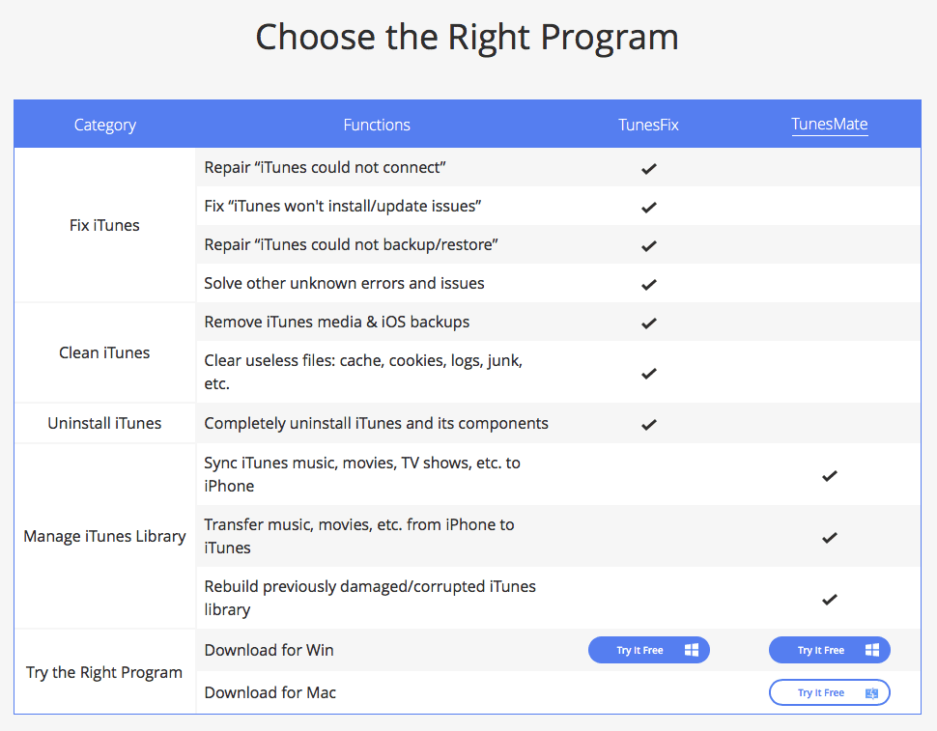Click the checkmark for Rebuild damaged iTunes library
The width and height of the screenshot is (937, 731).
tap(829, 599)
